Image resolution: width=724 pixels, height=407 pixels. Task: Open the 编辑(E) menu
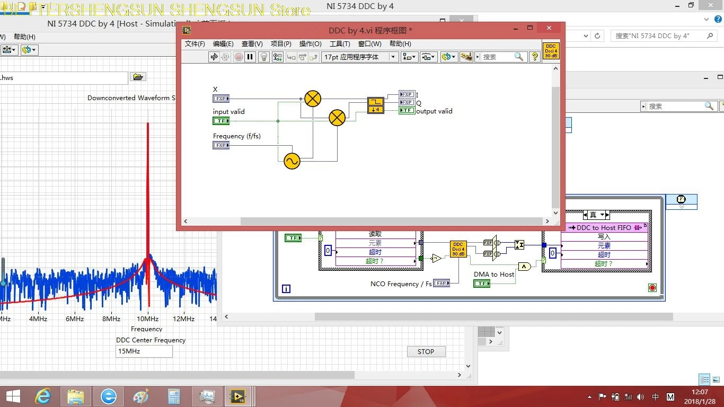click(223, 44)
